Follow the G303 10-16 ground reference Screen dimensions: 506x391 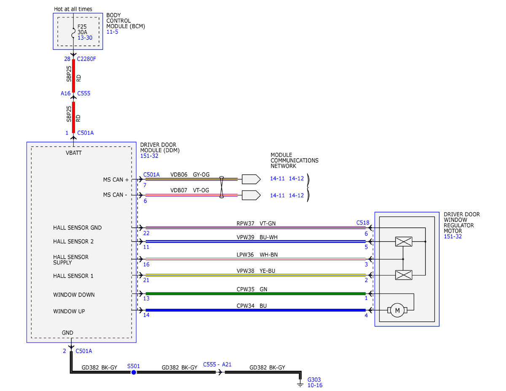coord(315,385)
